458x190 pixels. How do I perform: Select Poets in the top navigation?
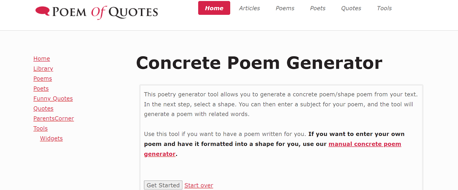point(318,8)
